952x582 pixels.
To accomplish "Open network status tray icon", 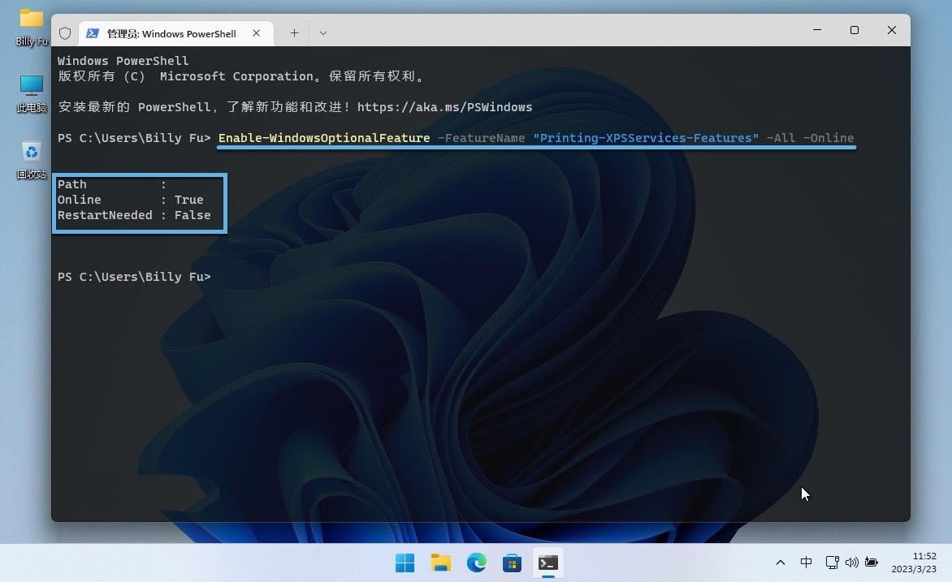I will tap(832, 563).
